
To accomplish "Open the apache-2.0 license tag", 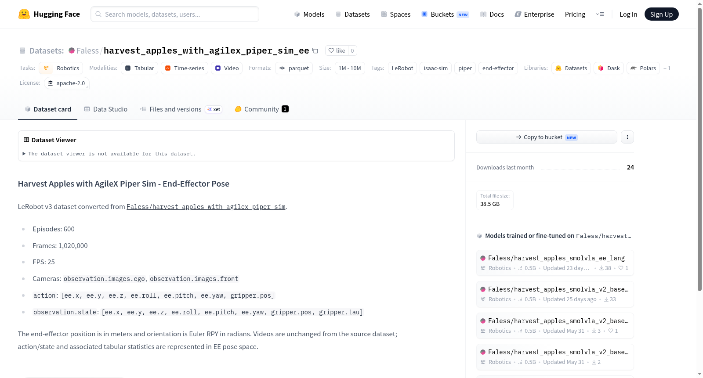I will click(67, 83).
